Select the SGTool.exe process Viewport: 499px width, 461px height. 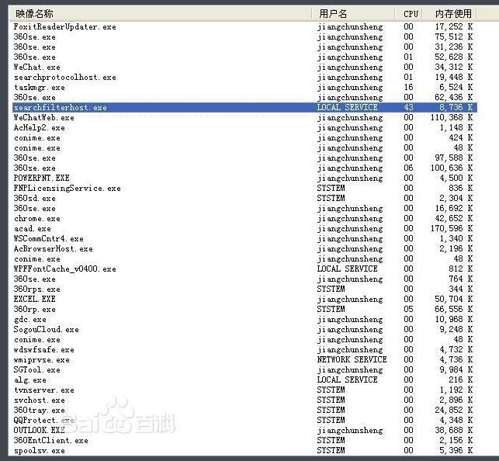pos(244,369)
